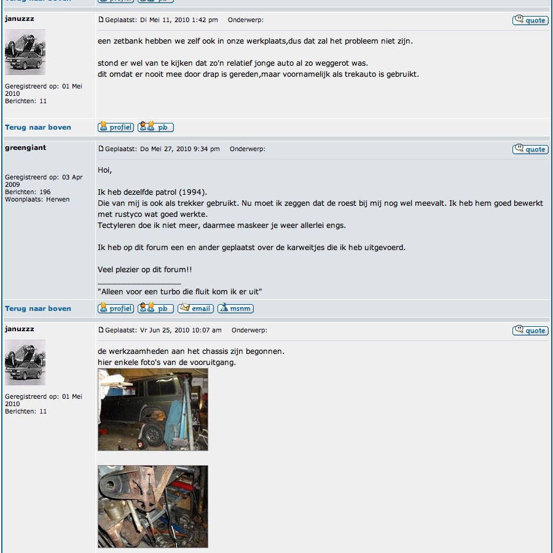Quote januzzz's May 11 post
Image resolution: width=553 pixels, height=553 pixels.
530,20
